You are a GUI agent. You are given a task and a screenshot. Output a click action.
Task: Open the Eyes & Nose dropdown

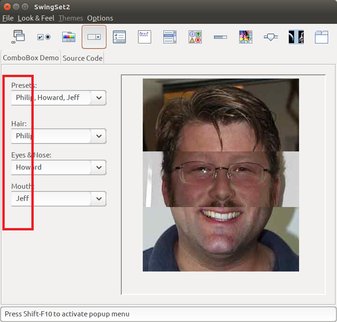point(99,167)
